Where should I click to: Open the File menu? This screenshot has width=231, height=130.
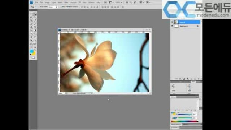pyautogui.click(x=36, y=3)
